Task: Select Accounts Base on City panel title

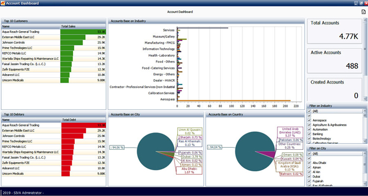Action: 125,115
